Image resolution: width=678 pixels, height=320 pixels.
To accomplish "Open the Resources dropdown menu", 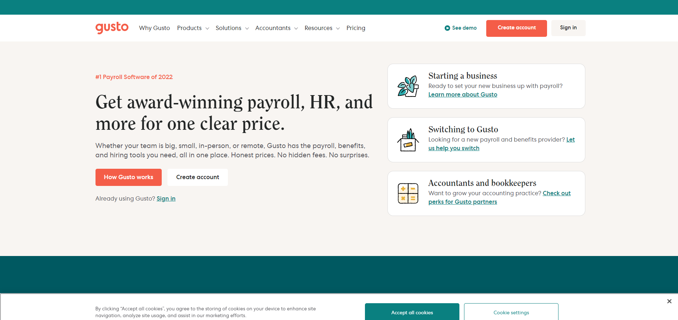I will pyautogui.click(x=322, y=28).
